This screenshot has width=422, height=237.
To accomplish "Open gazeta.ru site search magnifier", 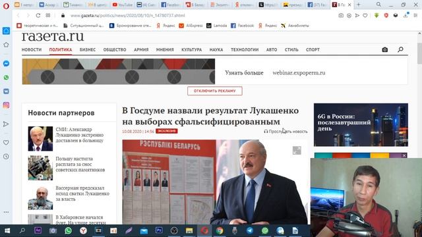I will click(x=400, y=49).
